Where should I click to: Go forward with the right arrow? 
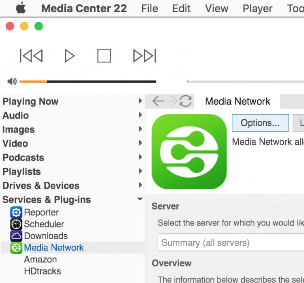172,101
